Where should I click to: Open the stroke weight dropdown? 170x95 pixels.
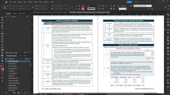click(96, 6)
